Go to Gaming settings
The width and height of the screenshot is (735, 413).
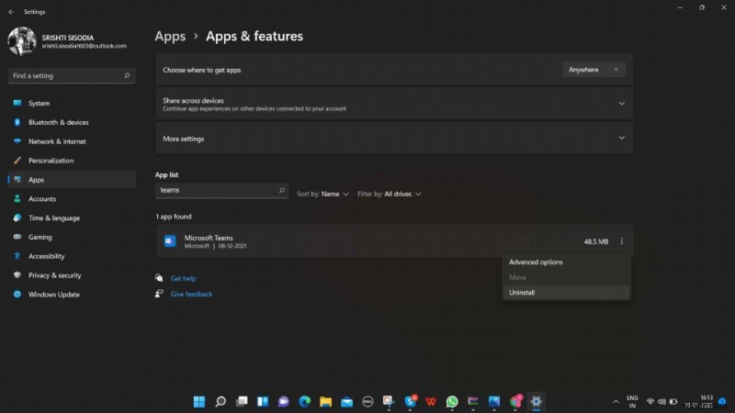point(72,238)
